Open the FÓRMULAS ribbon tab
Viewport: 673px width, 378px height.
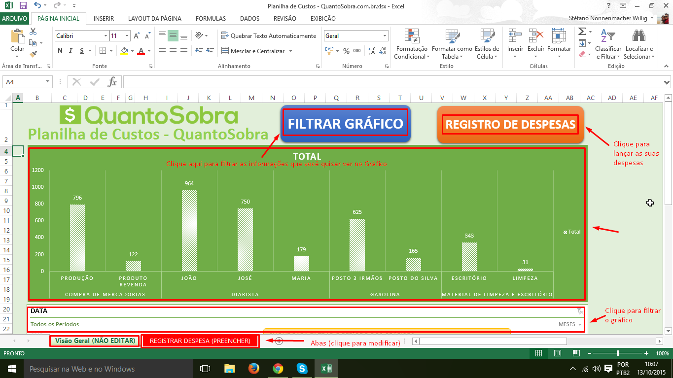tap(211, 19)
